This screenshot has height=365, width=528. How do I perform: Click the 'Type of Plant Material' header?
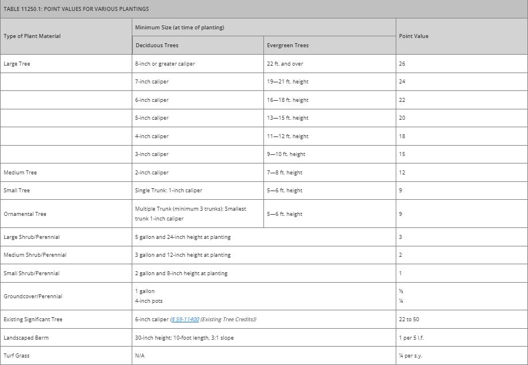tap(32, 36)
